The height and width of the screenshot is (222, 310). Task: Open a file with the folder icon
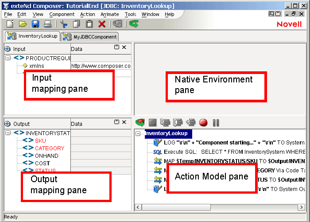[x=23, y=24]
